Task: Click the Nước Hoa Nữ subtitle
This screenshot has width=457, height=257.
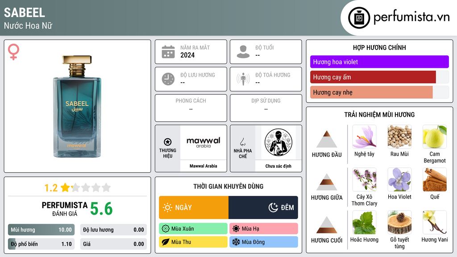Action: 28,25
